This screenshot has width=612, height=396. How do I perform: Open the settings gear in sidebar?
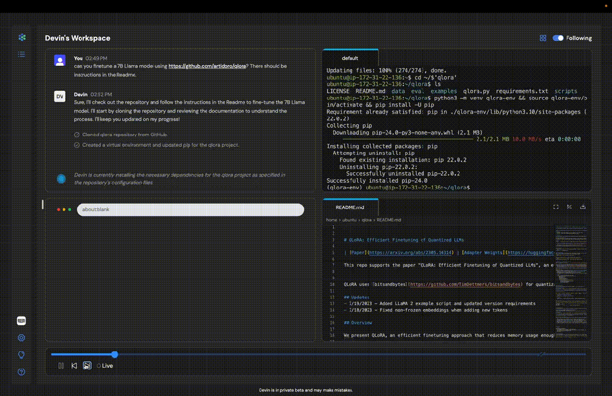click(22, 338)
